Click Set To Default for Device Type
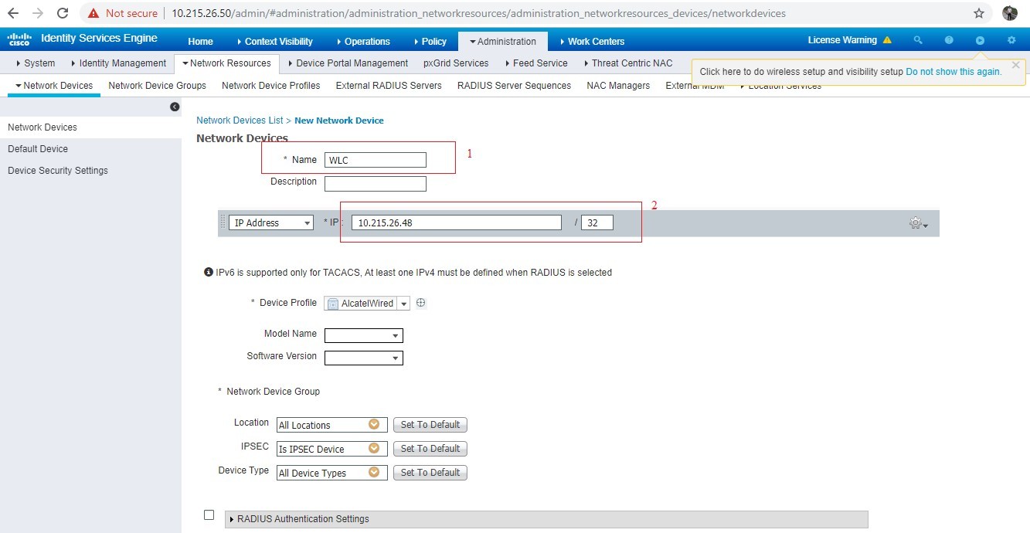1030x533 pixels. click(x=430, y=473)
